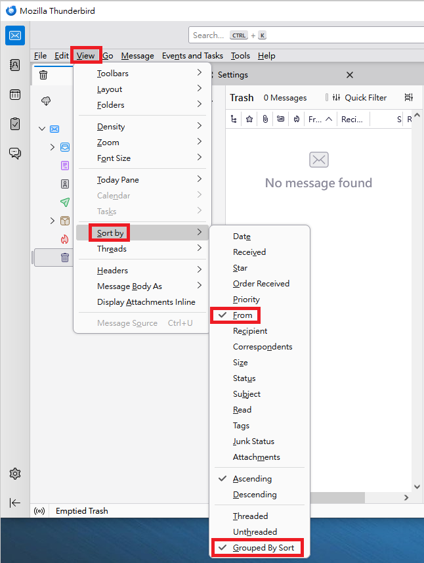Expand the Toolbars submenu
The height and width of the screenshot is (563, 424).
click(x=142, y=73)
